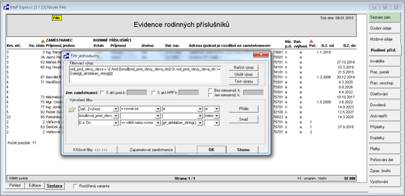Switch to the Editace tab
This screenshot has width=405, height=196.
pyautogui.click(x=34, y=186)
